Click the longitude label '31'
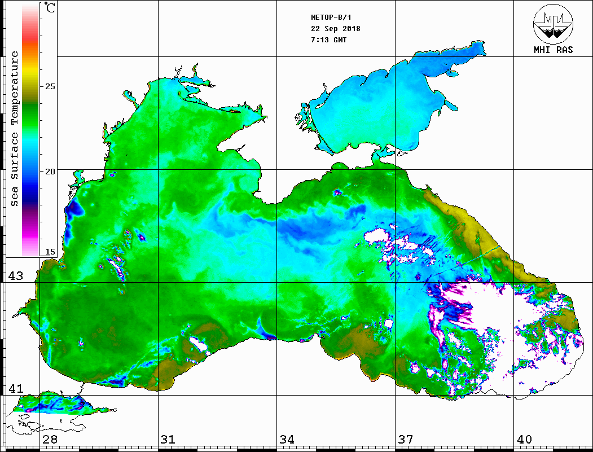 168,440
